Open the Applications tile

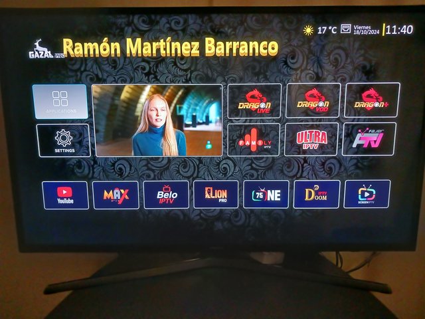tap(60, 102)
